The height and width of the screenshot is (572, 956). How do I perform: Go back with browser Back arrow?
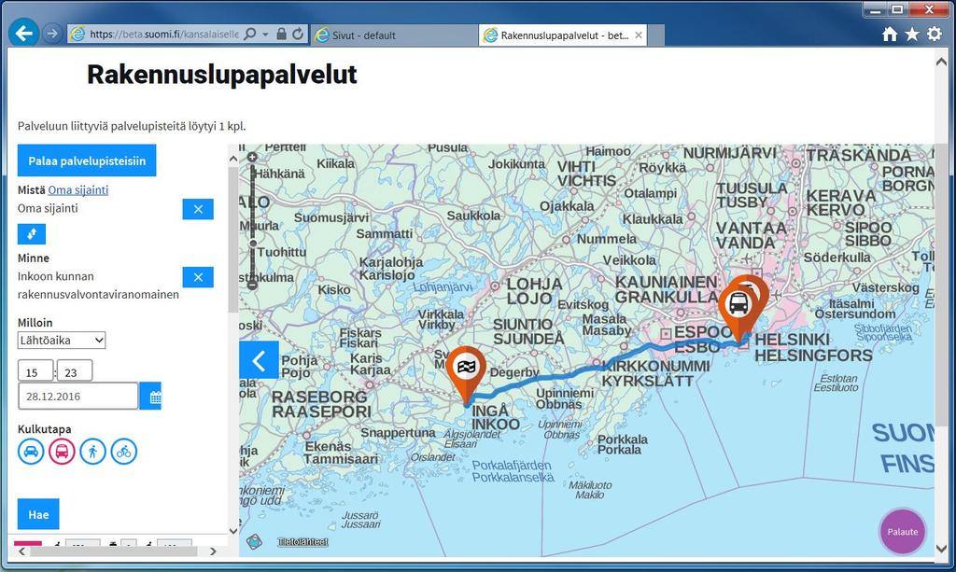[23, 33]
